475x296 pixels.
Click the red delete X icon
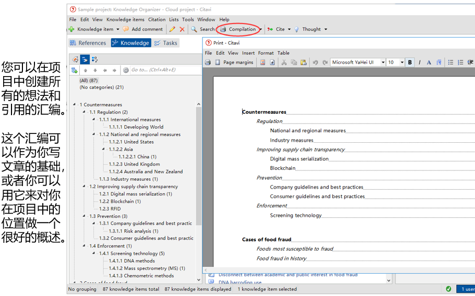pyautogui.click(x=182, y=29)
